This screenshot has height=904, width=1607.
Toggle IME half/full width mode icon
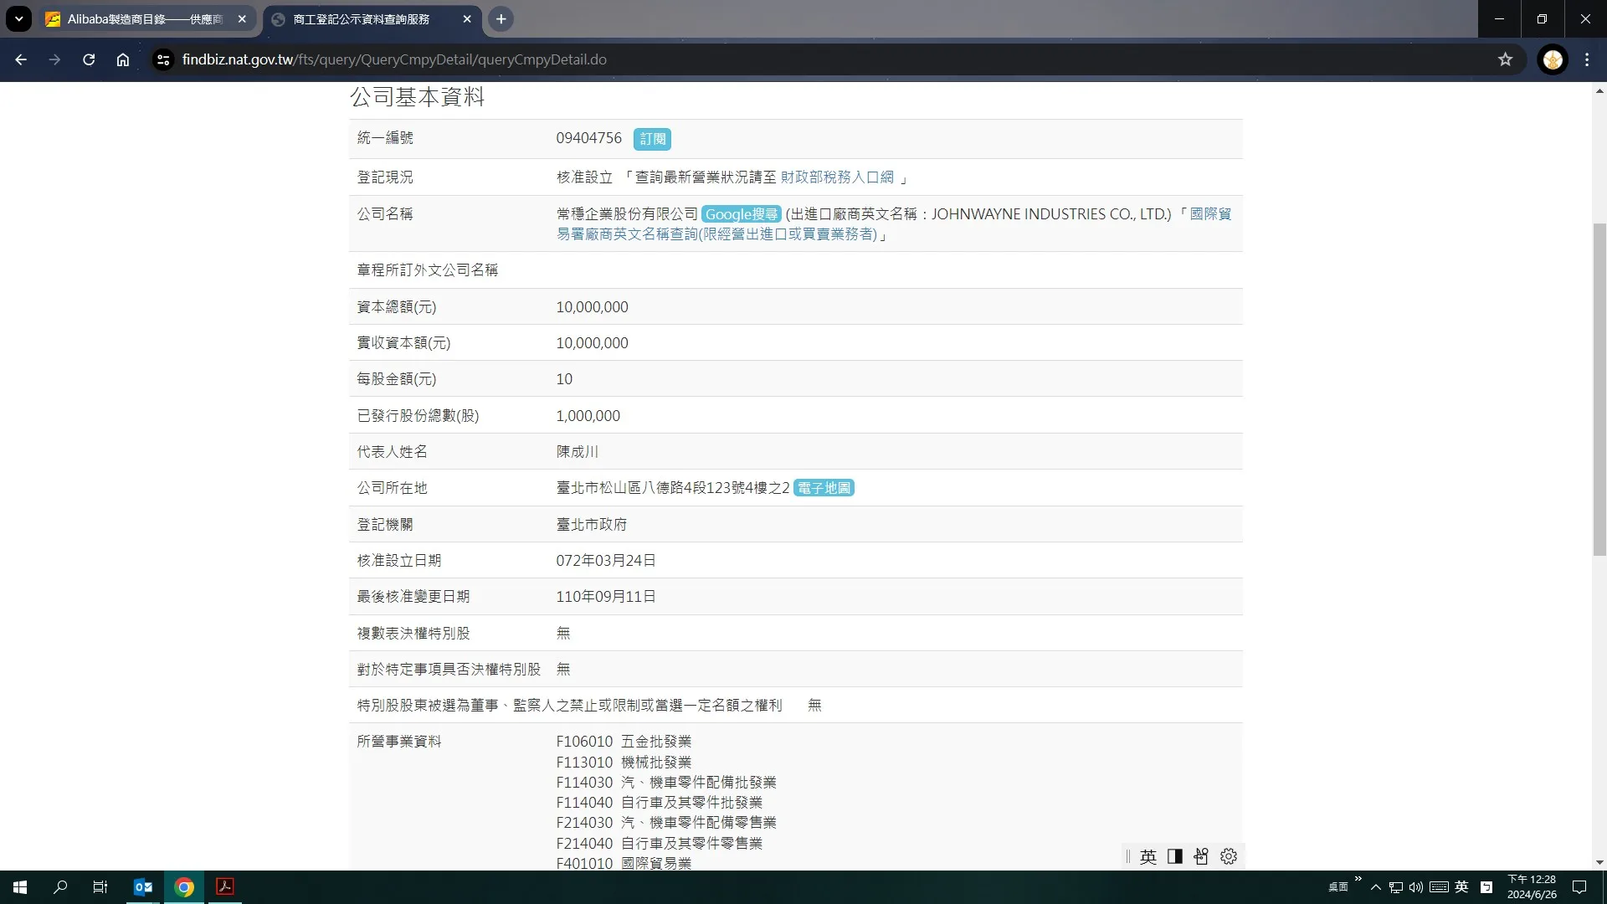coord(1174,856)
